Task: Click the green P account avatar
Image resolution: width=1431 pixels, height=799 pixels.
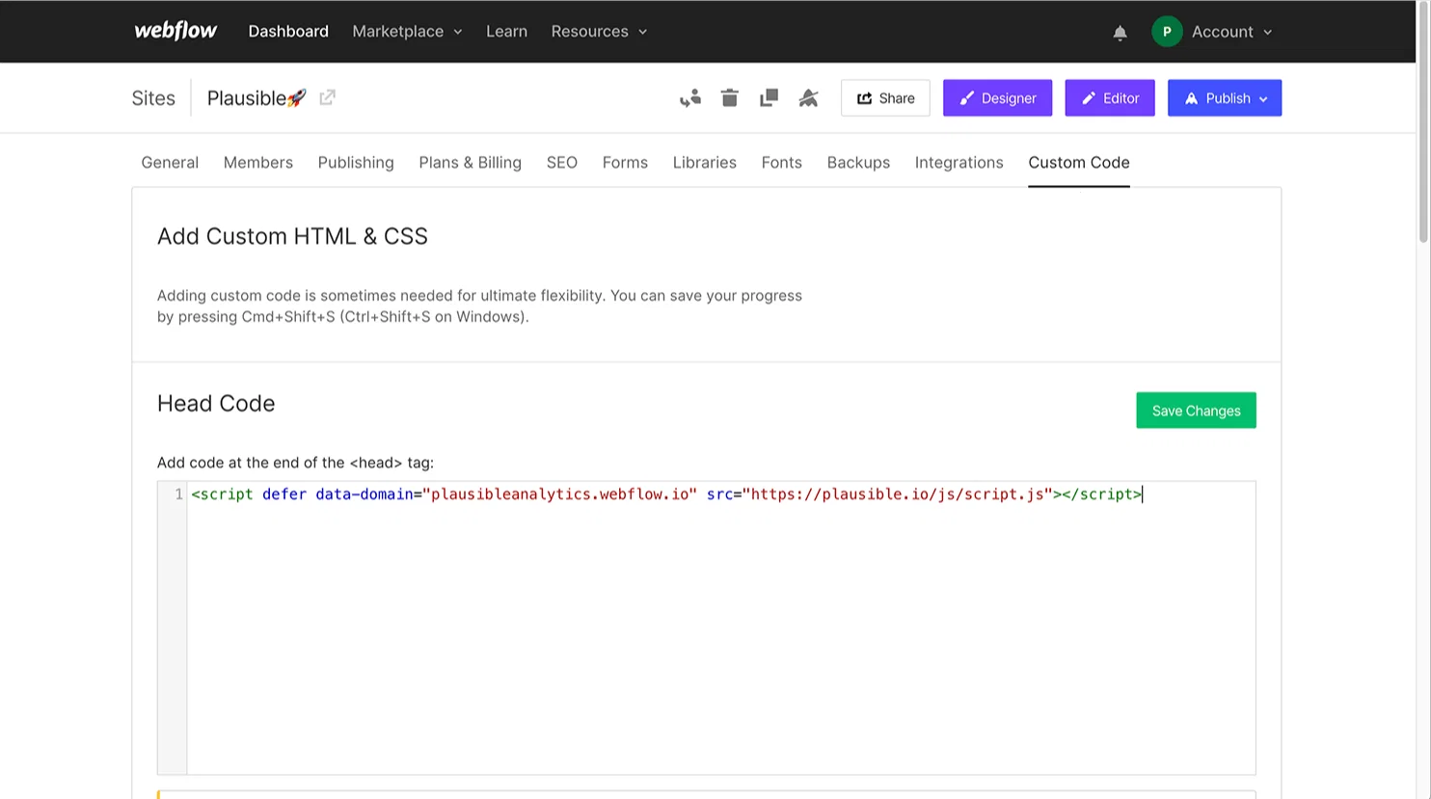Action: point(1167,32)
